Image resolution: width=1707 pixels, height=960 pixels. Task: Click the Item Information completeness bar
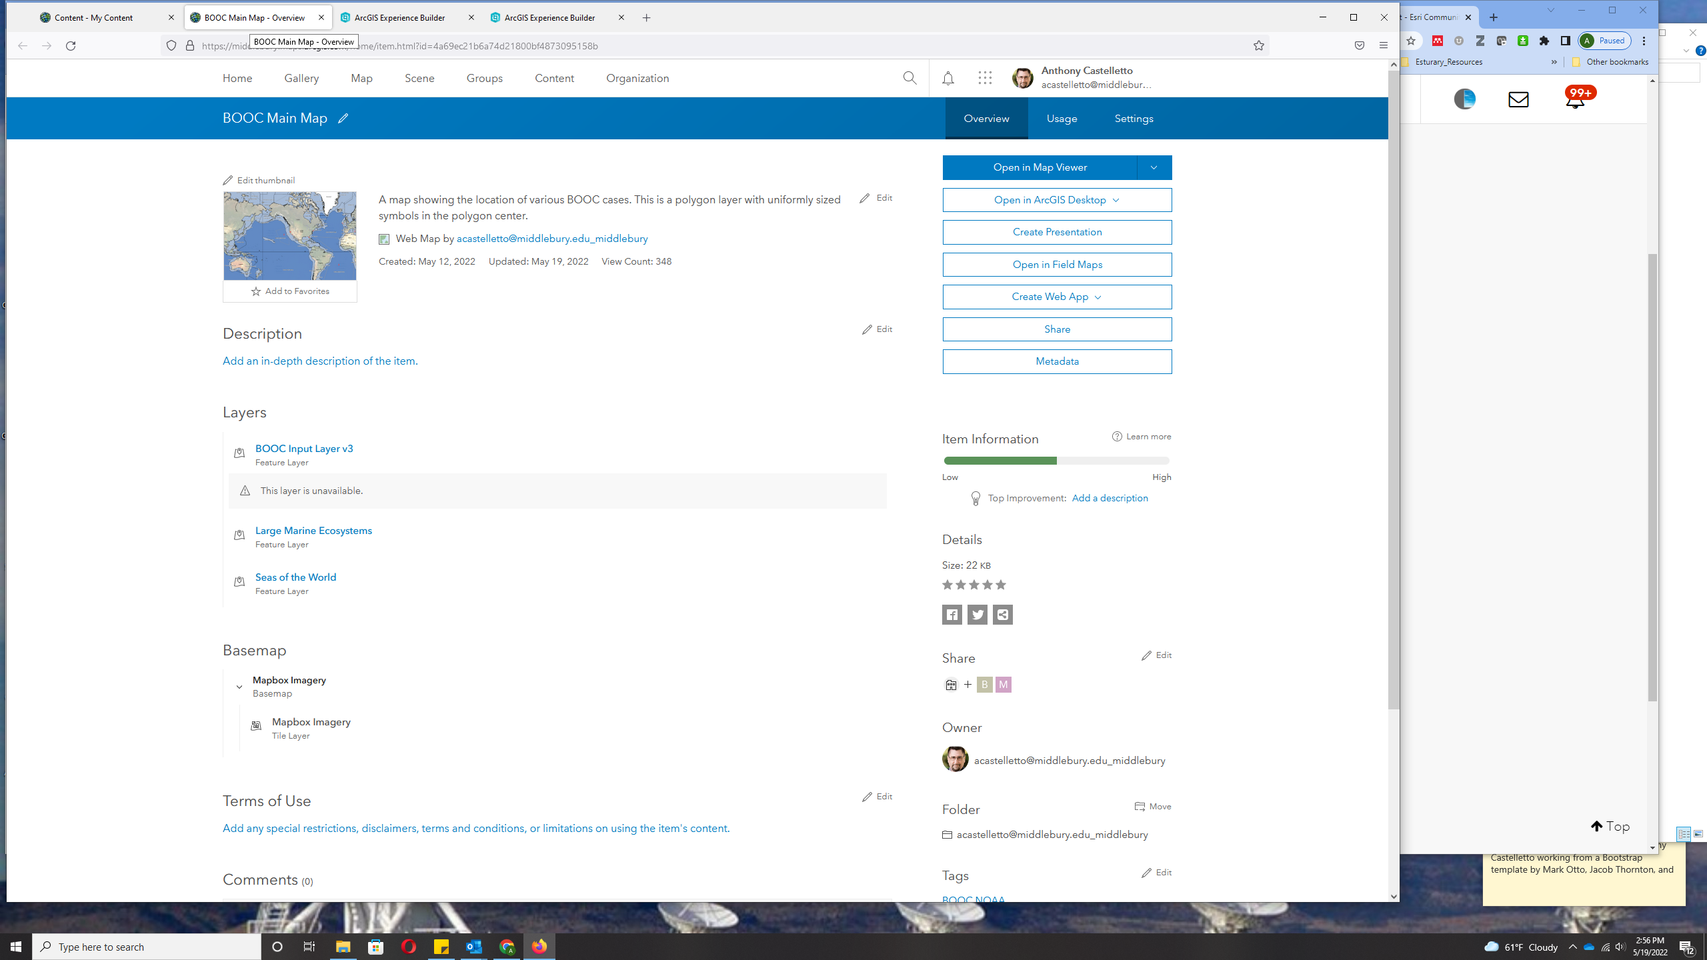1056,461
